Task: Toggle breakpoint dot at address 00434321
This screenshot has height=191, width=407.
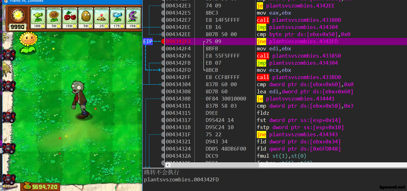Action: point(163,142)
